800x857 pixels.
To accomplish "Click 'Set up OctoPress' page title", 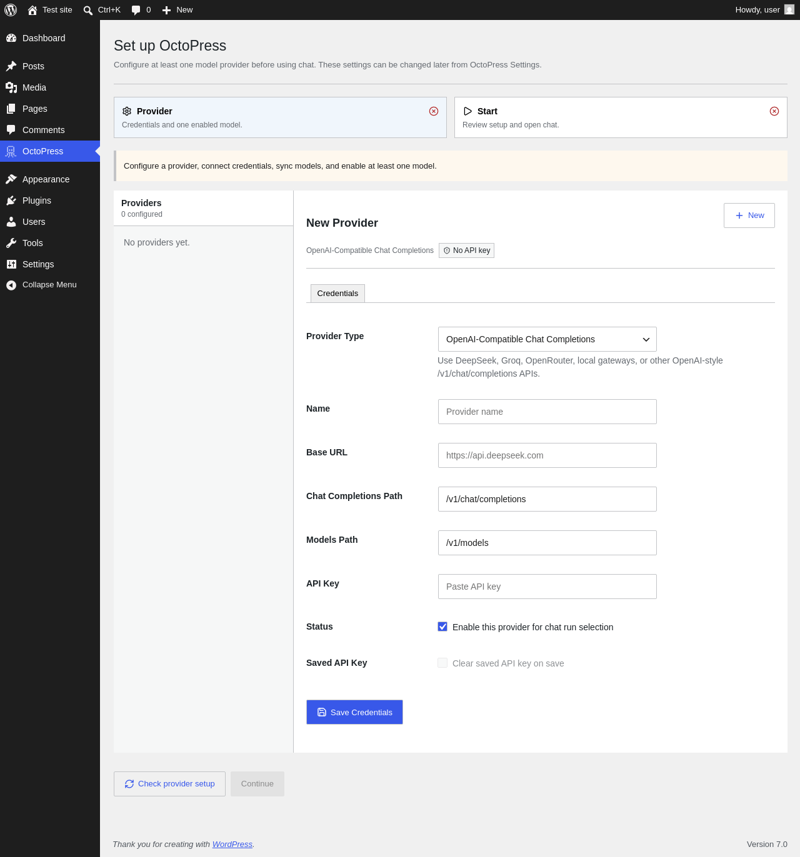I will point(170,46).
